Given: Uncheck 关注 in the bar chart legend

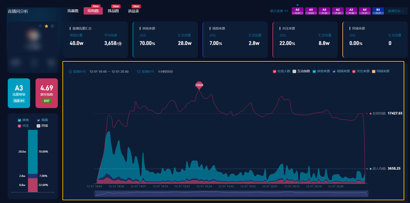Looking at the screenshot, I should point(20,126).
